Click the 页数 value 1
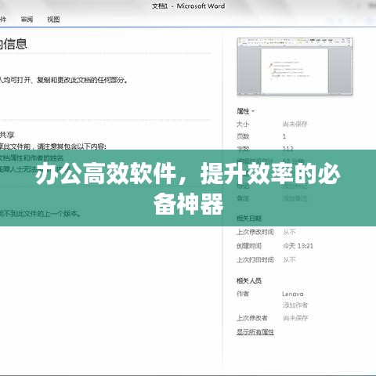 coord(284,136)
